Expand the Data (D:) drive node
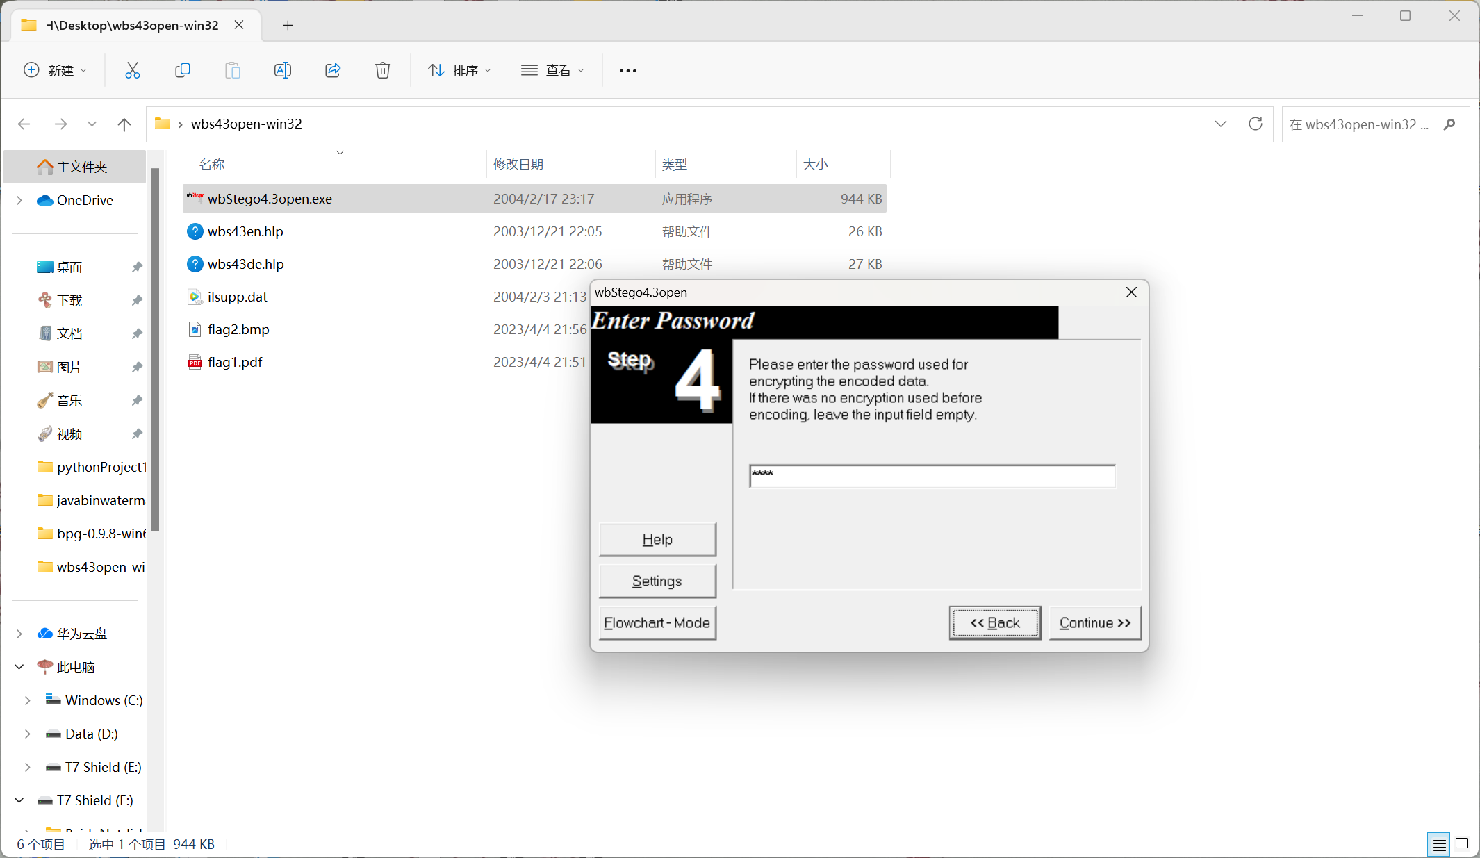1480x858 pixels. 28,734
